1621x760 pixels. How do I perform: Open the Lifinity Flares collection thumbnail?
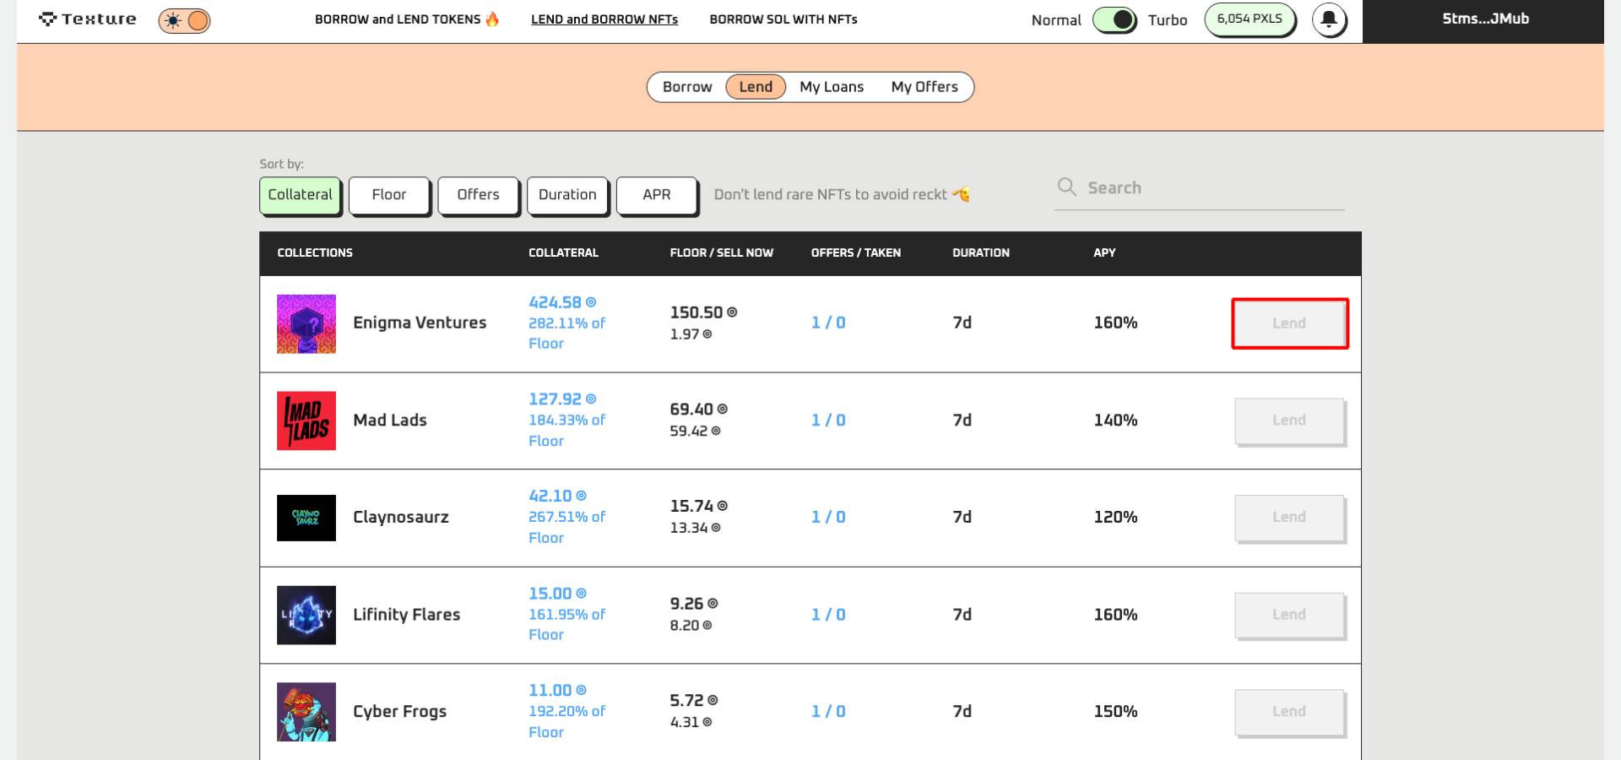[306, 615]
